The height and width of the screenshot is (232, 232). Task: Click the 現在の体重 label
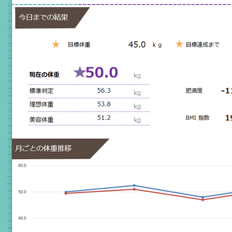pos(45,75)
